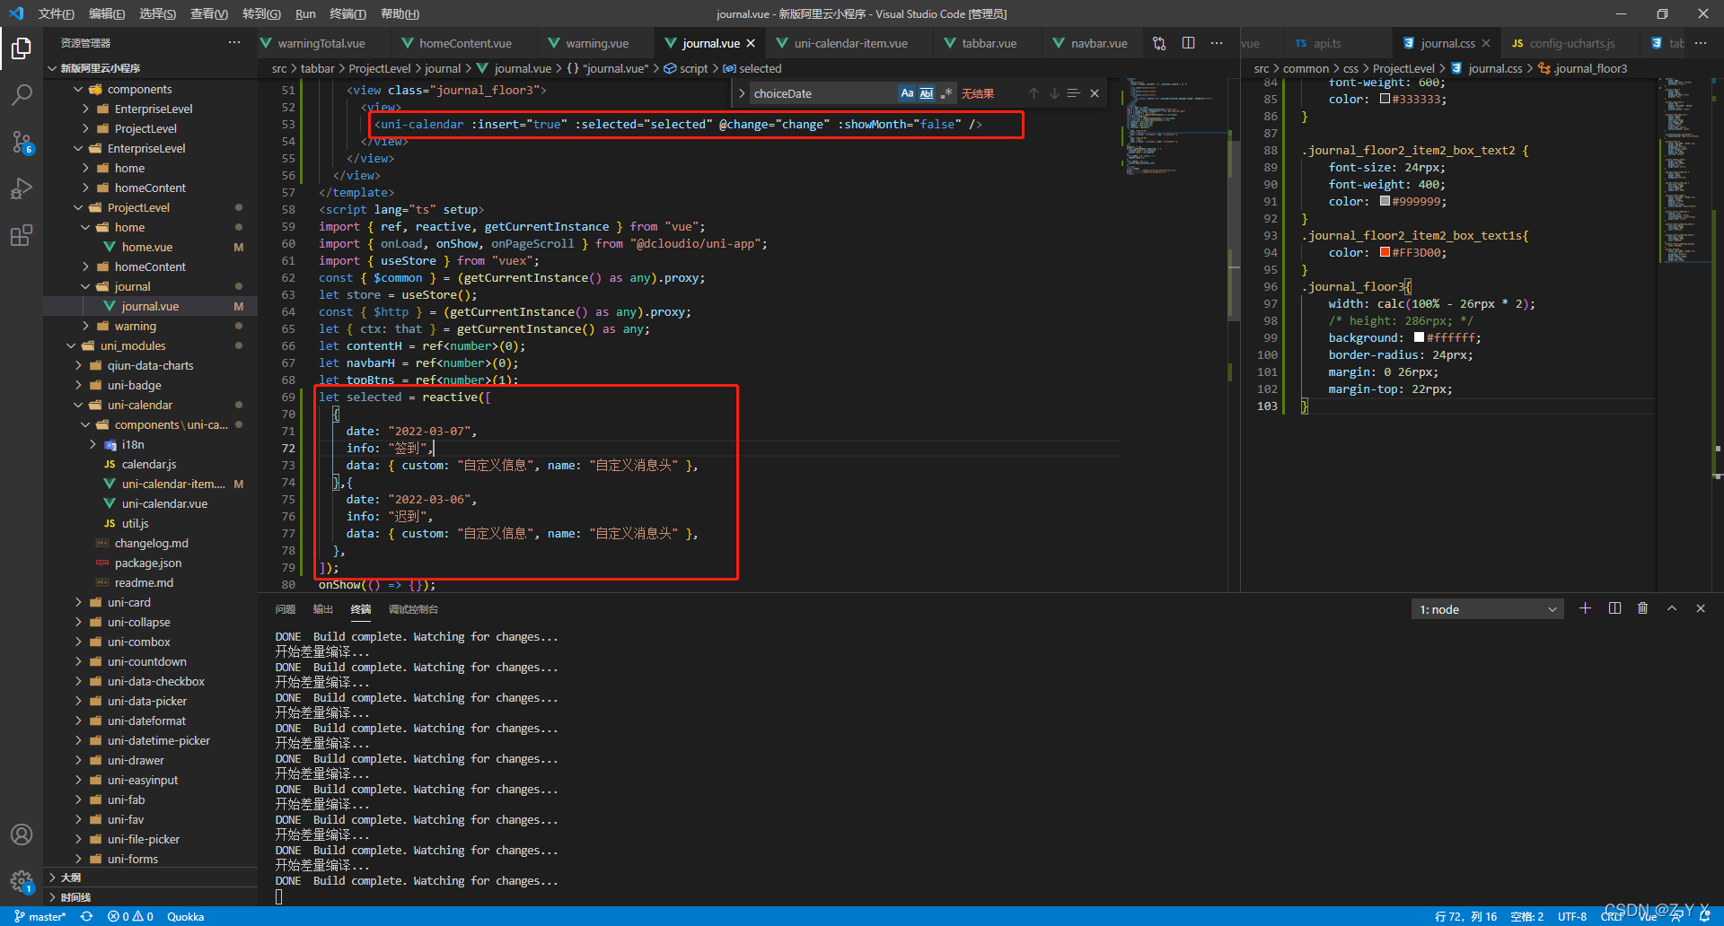This screenshot has height=926, width=1724.
Task: Open the Accounts menu icon
Action: 22,834
